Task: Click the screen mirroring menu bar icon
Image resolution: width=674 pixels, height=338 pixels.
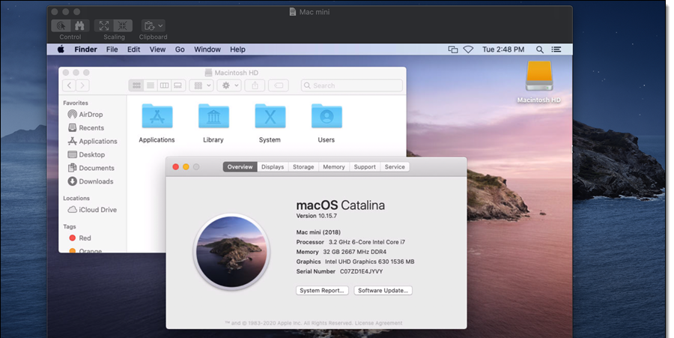Action: [x=452, y=49]
